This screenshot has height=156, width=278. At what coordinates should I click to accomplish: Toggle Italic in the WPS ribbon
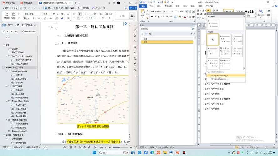(29, 18)
